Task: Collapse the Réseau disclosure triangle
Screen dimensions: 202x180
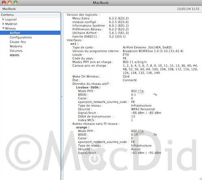Action: pos(3,28)
